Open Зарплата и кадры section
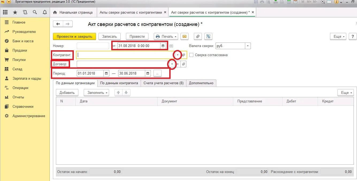357x181 pixels. [25, 79]
